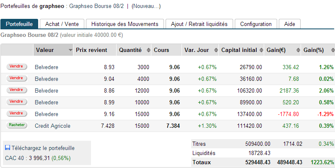Select the Aide tab
This screenshot has width=335, height=168.
[290, 24]
